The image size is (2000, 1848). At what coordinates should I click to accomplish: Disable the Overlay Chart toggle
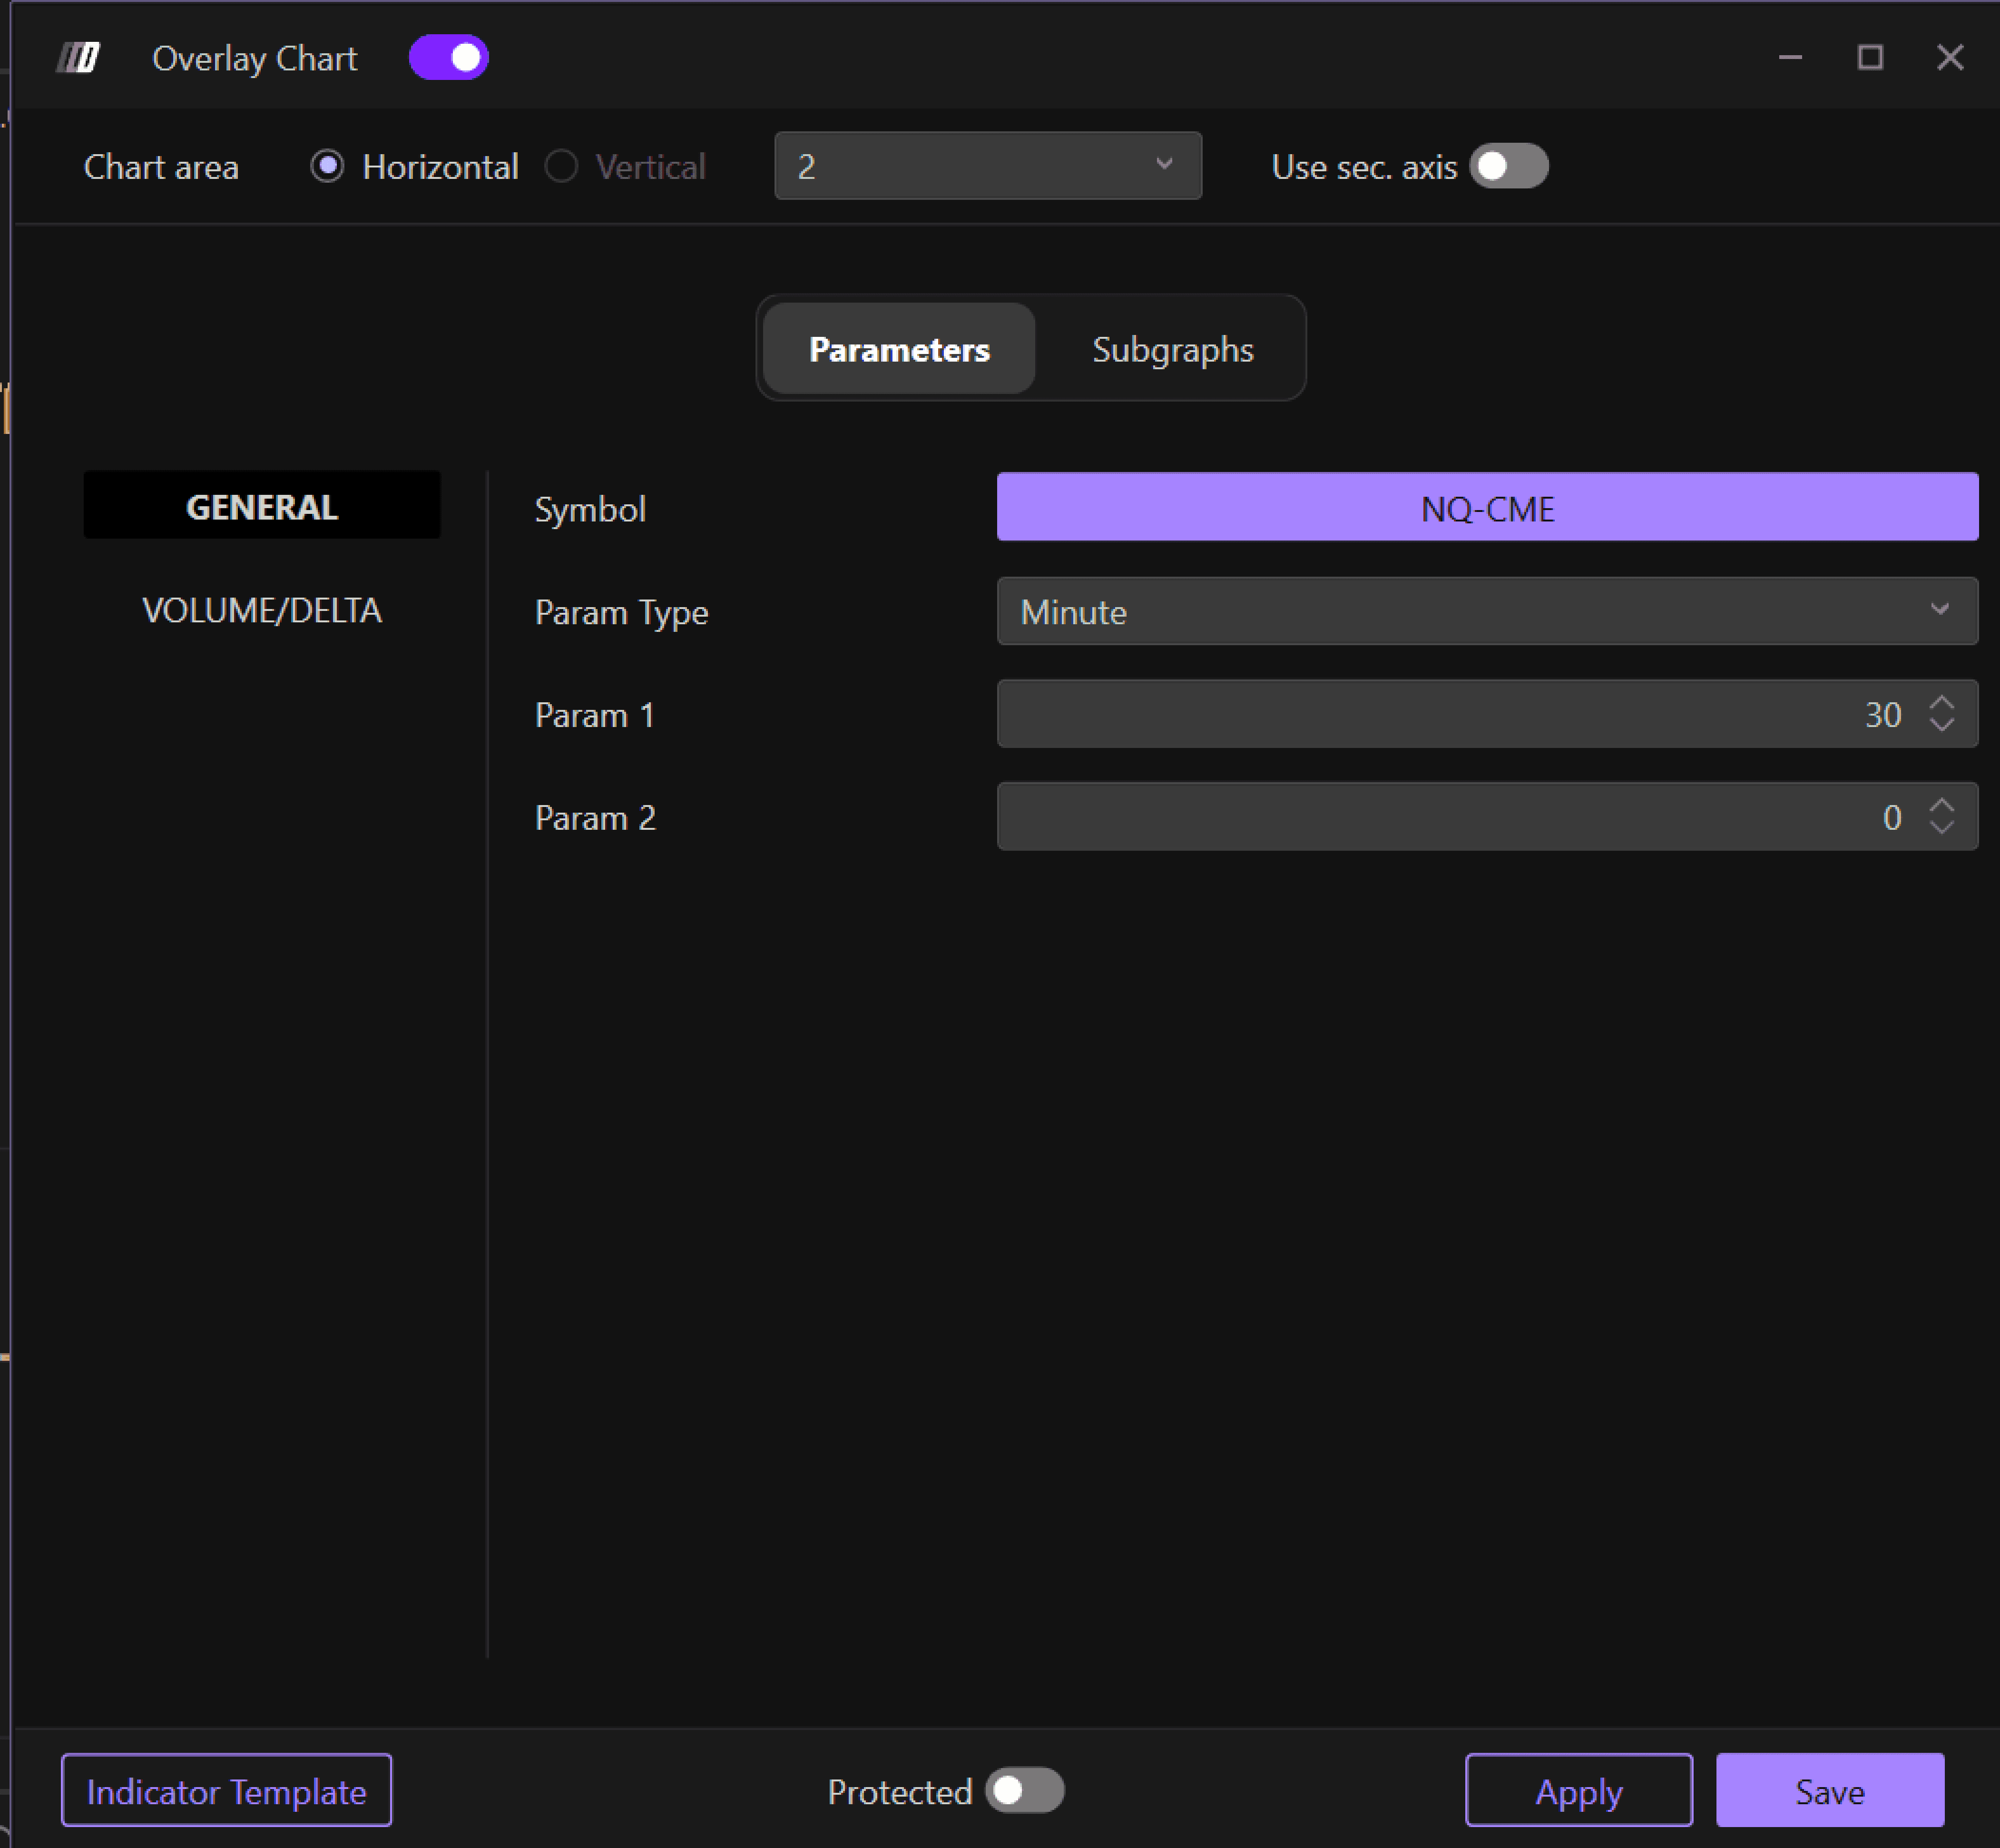[x=449, y=58]
